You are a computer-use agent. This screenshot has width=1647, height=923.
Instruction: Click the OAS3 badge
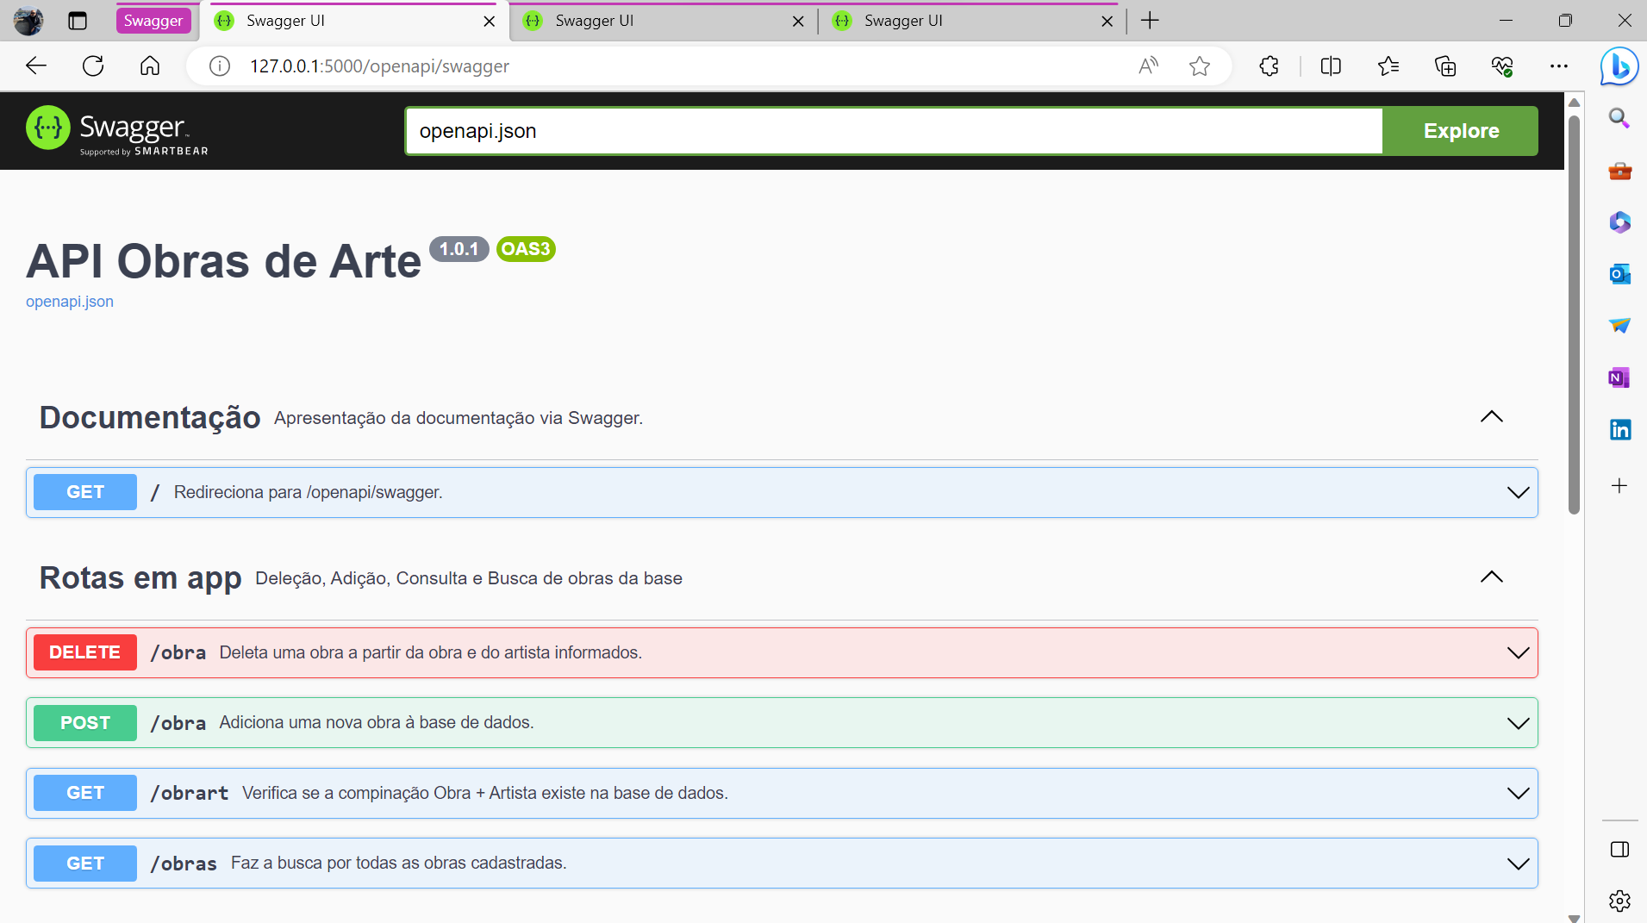[526, 249]
